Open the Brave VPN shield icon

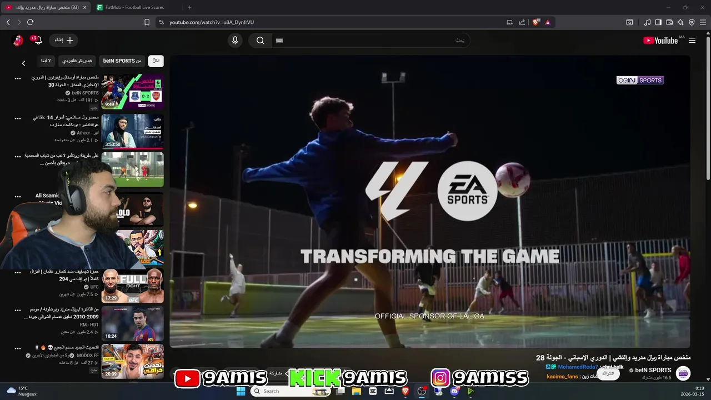tap(692, 22)
